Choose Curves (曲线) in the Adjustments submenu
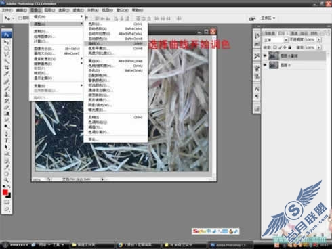Viewport: 332px width, 249px height. [116, 43]
